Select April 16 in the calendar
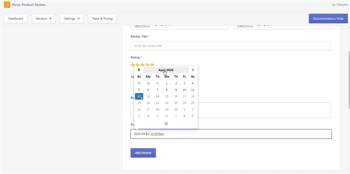This screenshot has height=174, width=350. (x=176, y=97)
